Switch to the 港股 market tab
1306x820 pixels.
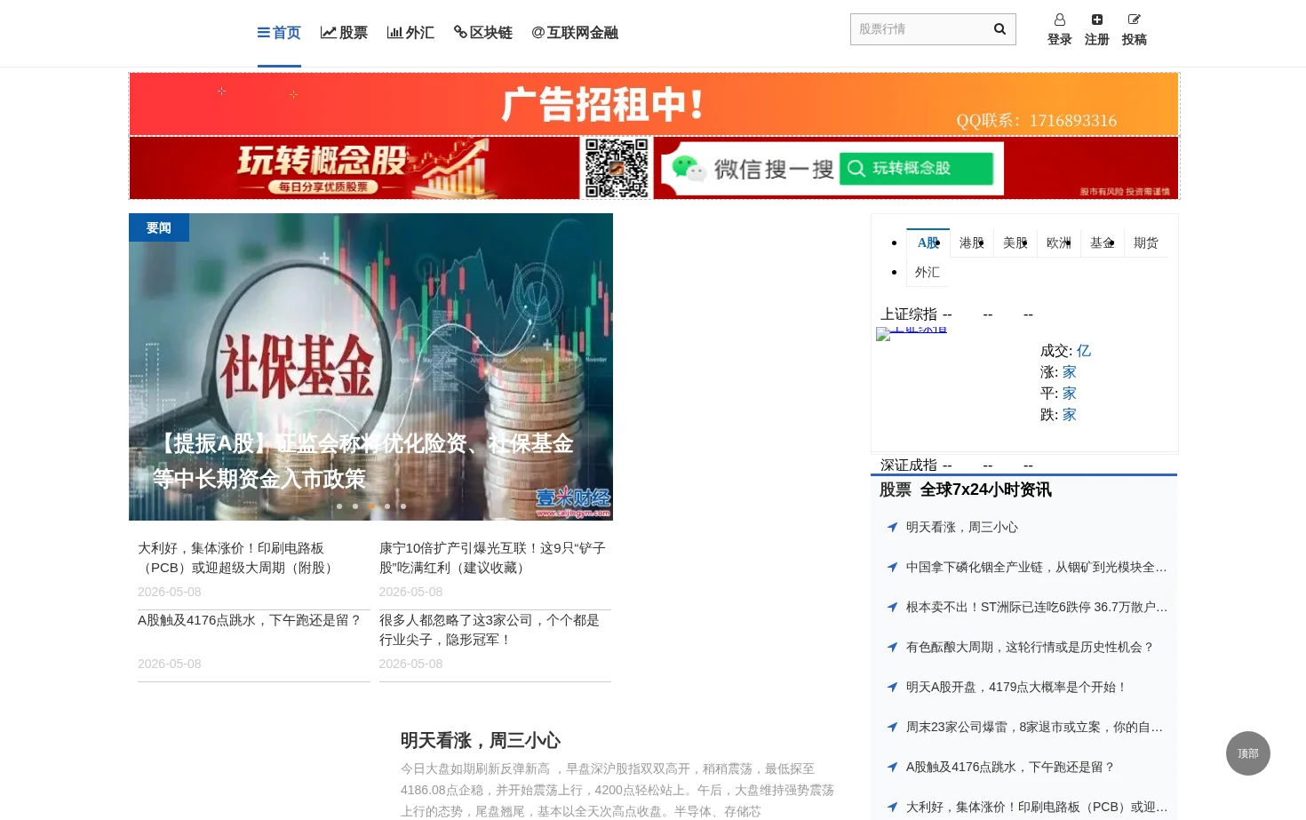click(x=972, y=243)
